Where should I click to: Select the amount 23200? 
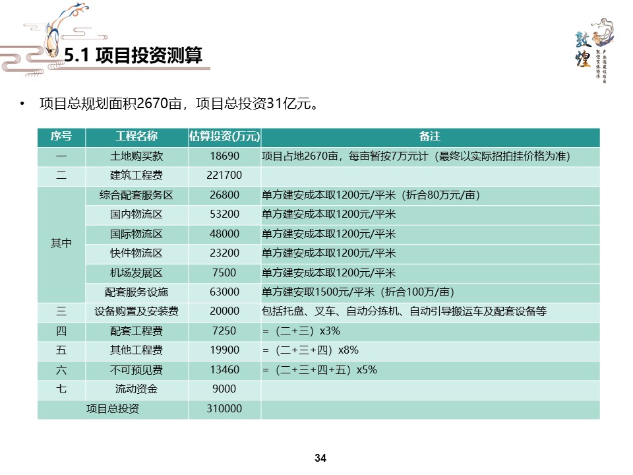[224, 253]
